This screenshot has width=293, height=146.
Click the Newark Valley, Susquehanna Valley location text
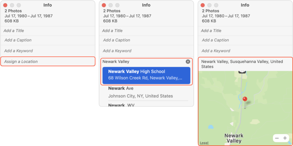[242, 64]
